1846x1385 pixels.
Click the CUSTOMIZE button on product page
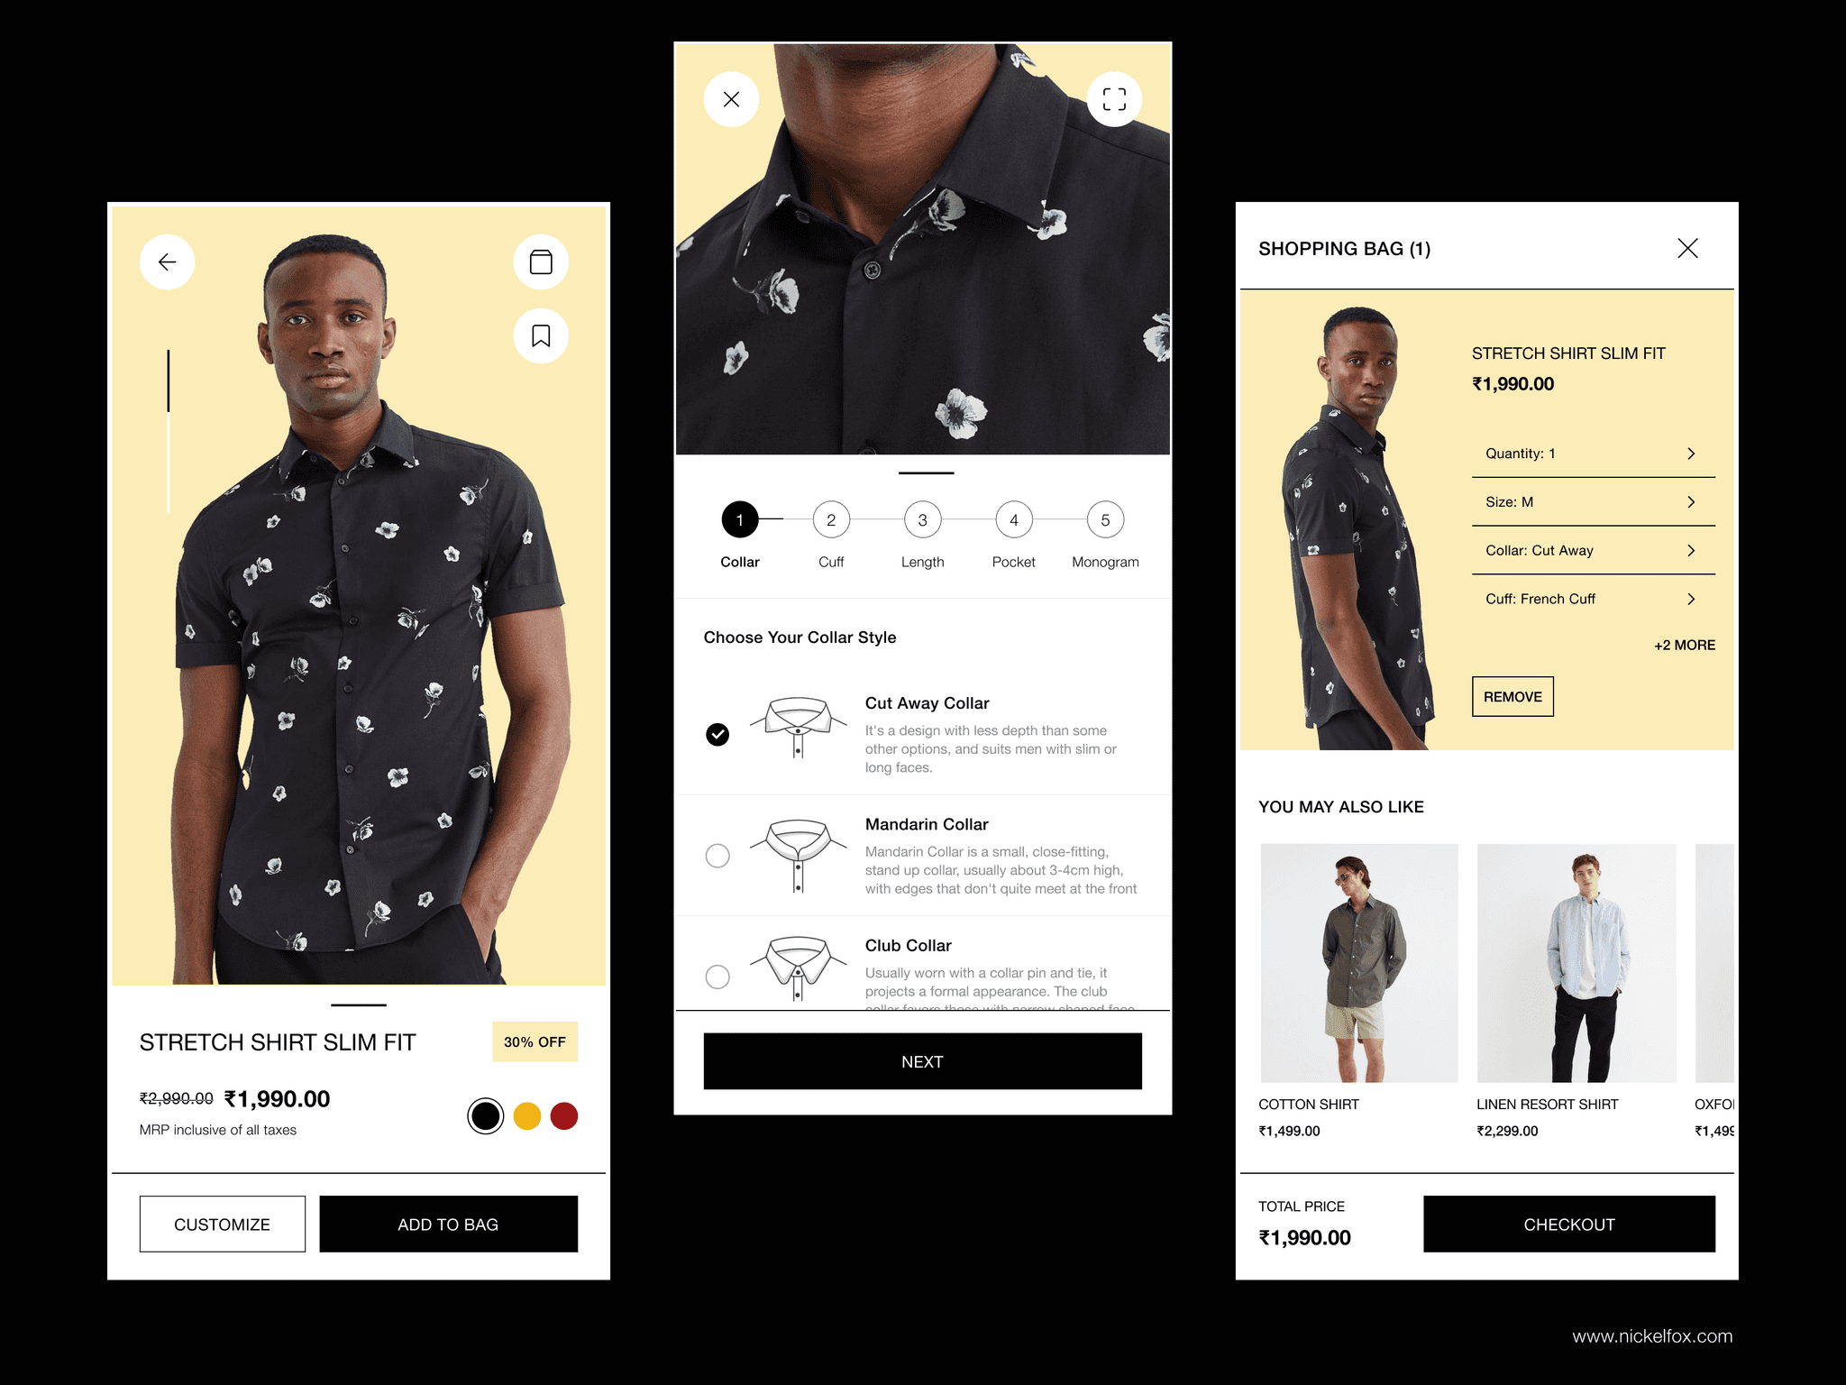221,1224
